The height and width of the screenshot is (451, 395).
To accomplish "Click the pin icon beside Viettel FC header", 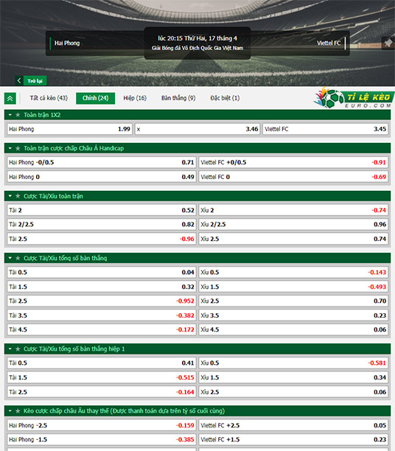I will [388, 43].
